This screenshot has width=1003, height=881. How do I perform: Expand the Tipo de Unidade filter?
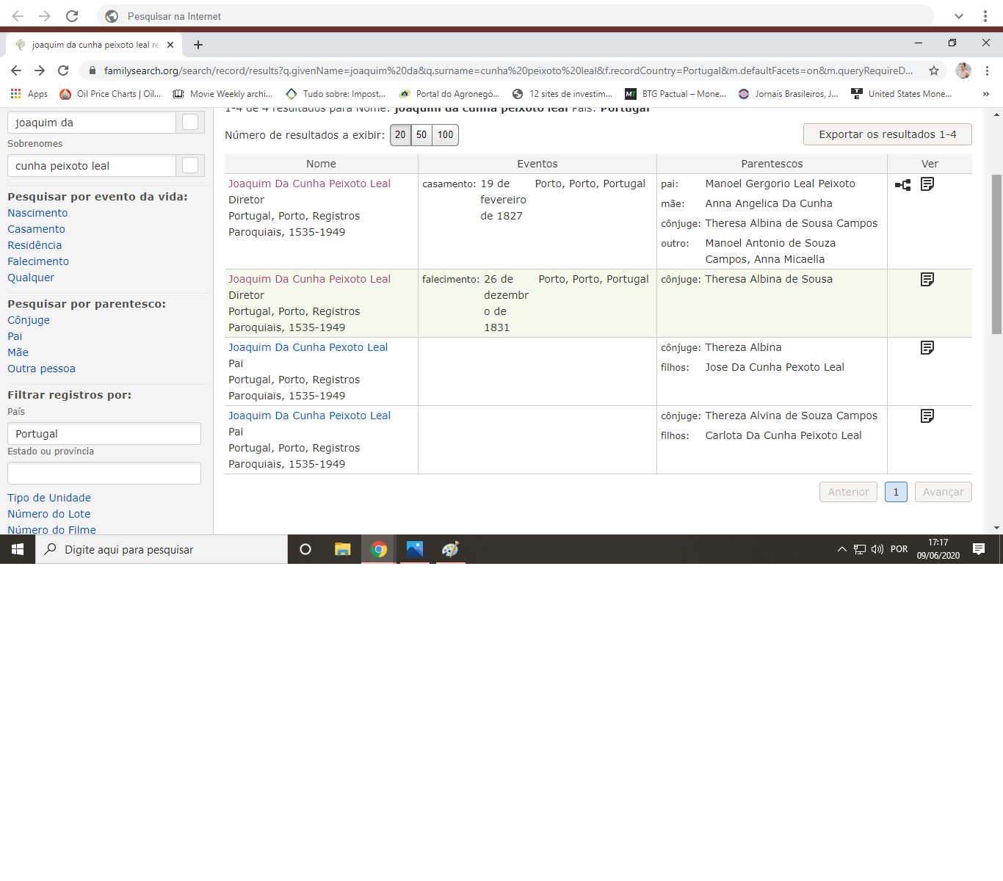(49, 498)
